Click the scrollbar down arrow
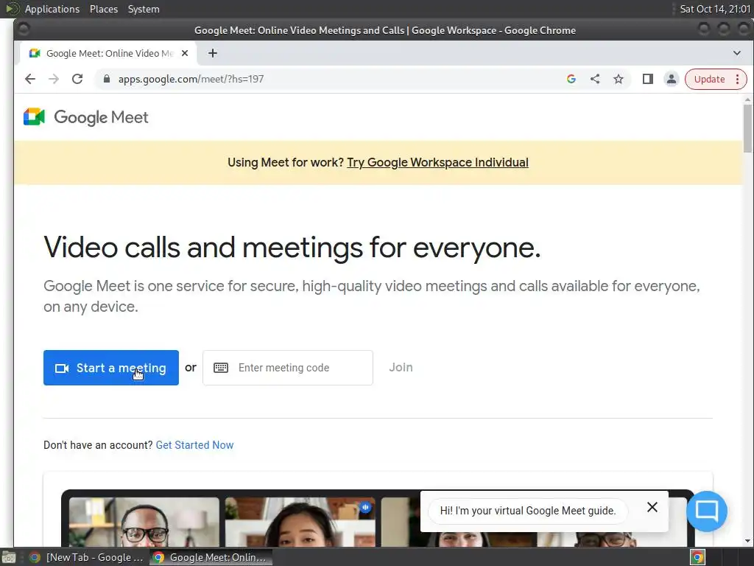Viewport: 754px width, 566px height. 747,541
